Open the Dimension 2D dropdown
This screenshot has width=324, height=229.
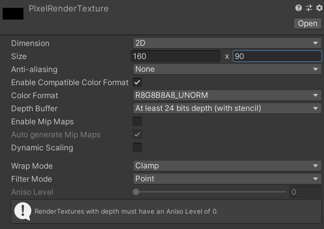point(227,43)
